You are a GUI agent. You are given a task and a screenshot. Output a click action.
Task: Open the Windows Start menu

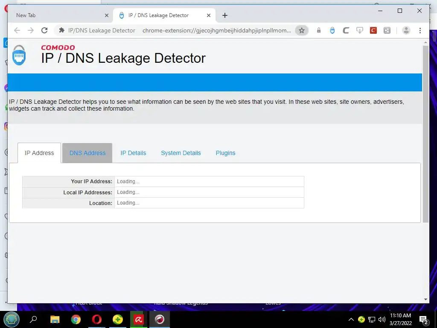(x=12, y=319)
